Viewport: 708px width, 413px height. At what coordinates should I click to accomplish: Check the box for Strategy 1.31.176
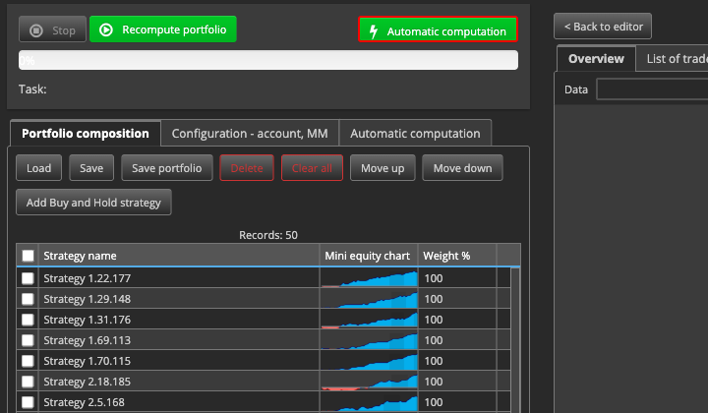(x=28, y=320)
